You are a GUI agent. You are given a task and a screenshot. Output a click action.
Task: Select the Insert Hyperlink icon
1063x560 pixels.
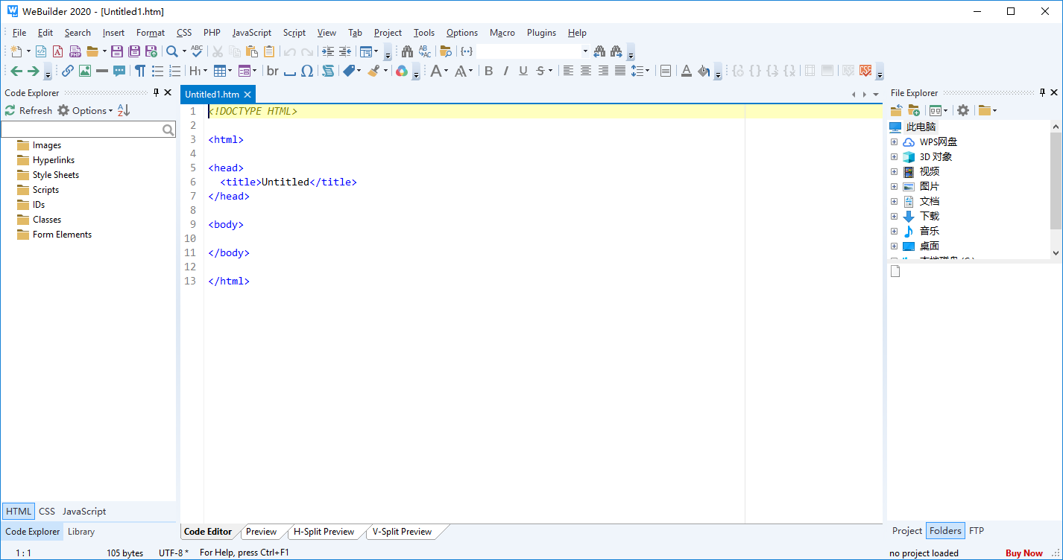[x=66, y=71]
